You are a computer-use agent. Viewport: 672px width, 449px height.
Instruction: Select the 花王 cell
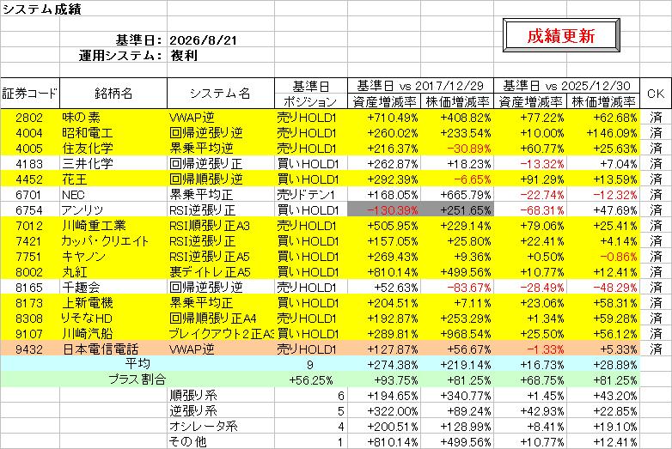coord(113,179)
